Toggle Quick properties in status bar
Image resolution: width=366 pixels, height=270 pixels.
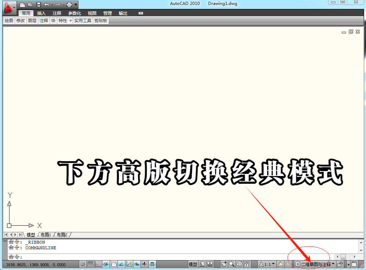pos(152,264)
